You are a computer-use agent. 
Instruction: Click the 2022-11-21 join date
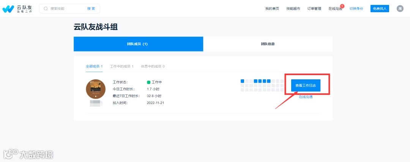pyautogui.click(x=156, y=103)
